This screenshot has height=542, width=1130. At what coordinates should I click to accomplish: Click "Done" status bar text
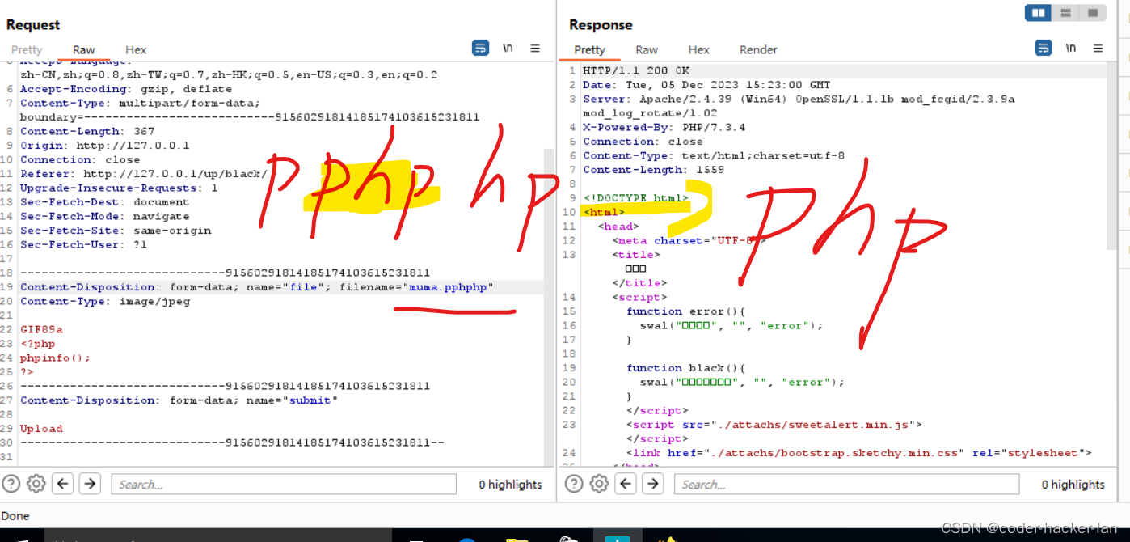[15, 515]
